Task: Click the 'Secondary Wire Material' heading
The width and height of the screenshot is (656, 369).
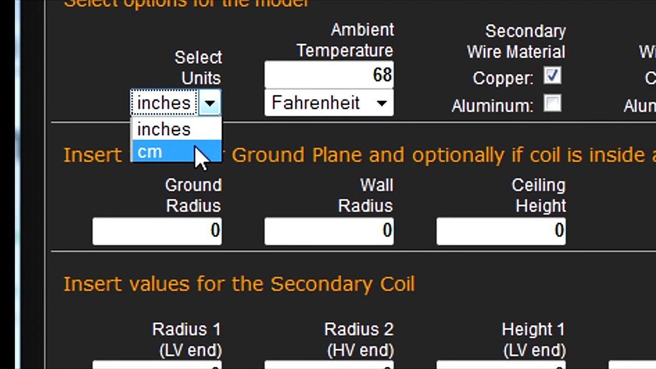Action: pos(516,42)
